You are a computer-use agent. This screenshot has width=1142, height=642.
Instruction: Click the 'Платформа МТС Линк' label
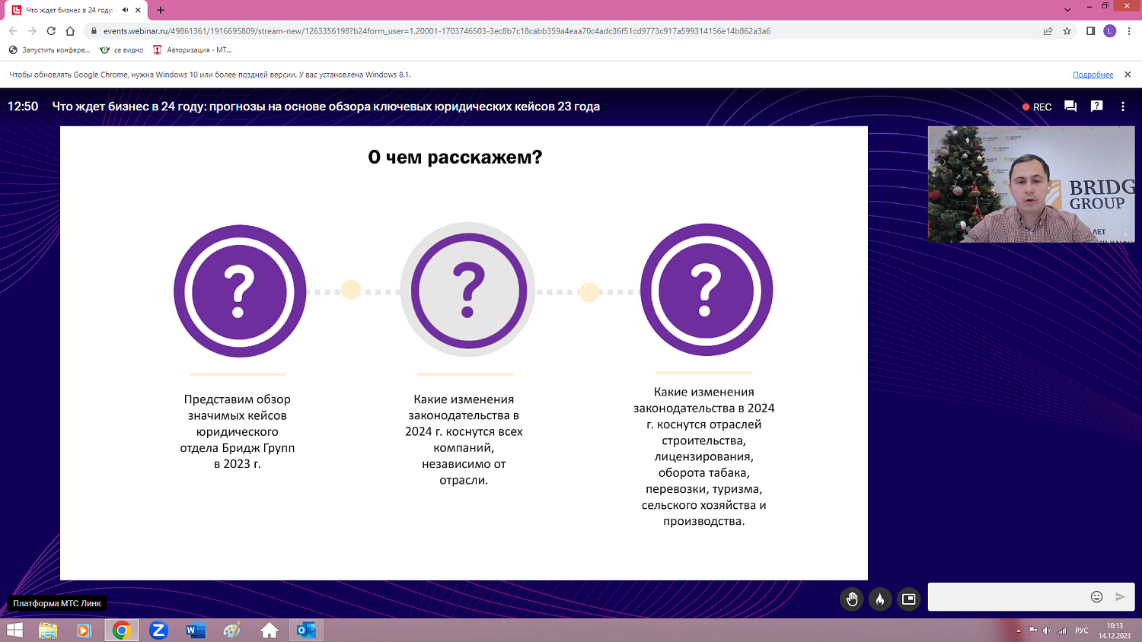tap(57, 603)
